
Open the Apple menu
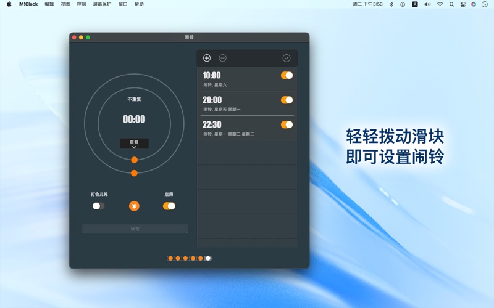pos(9,4)
